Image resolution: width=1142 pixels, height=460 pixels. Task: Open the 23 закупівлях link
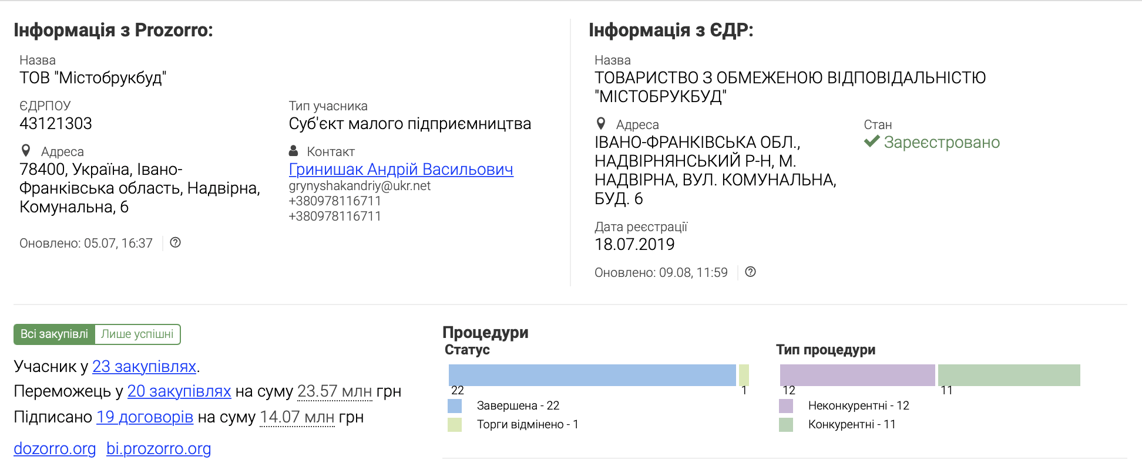[144, 366]
